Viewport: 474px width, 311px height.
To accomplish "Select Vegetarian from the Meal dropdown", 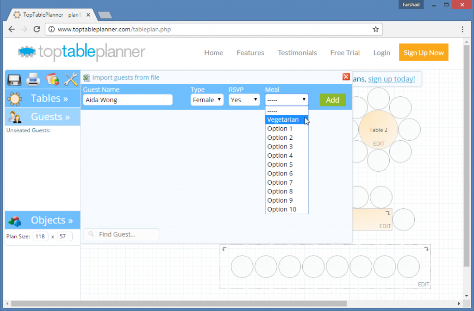I will point(283,119).
